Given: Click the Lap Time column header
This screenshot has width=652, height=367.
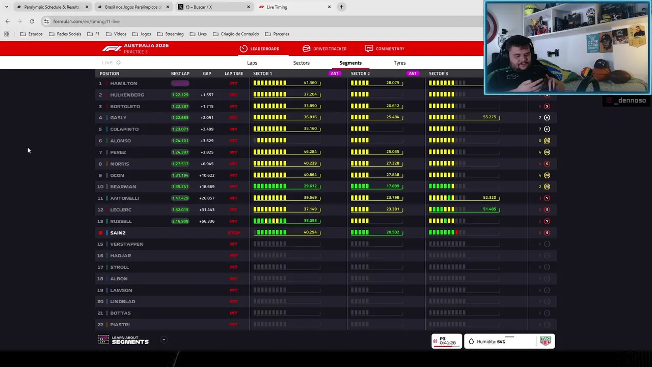Looking at the screenshot, I should tap(234, 73).
